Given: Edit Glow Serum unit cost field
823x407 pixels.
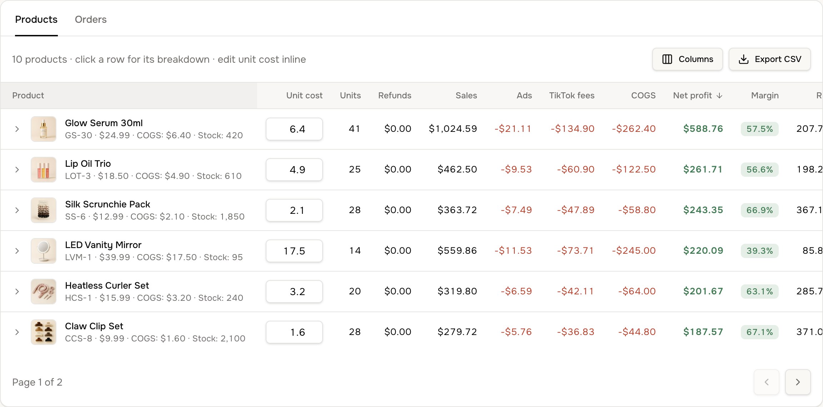Looking at the screenshot, I should (294, 129).
